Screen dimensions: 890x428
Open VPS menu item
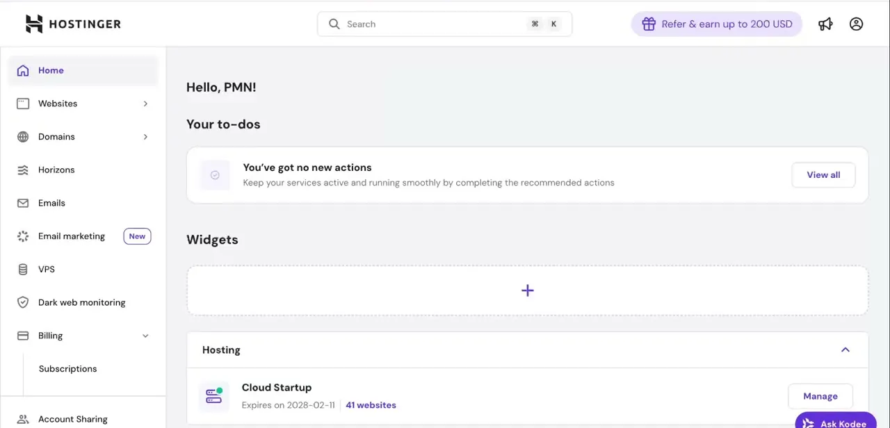tap(83, 270)
